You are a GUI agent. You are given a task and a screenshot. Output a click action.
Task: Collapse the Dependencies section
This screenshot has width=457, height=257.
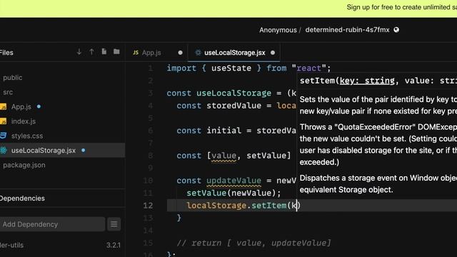(x=22, y=198)
